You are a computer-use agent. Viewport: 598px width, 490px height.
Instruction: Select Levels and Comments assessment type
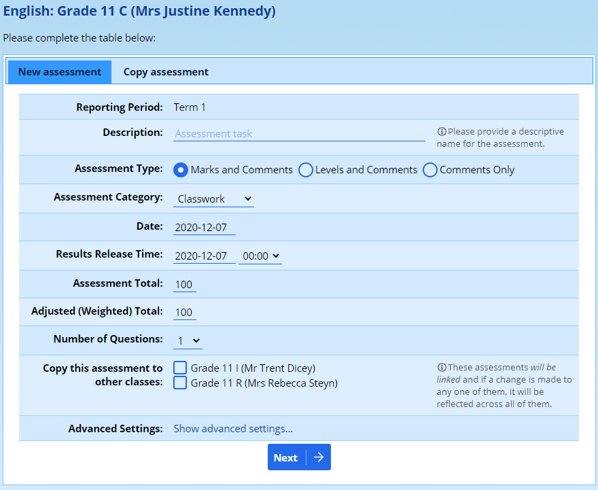coord(306,170)
